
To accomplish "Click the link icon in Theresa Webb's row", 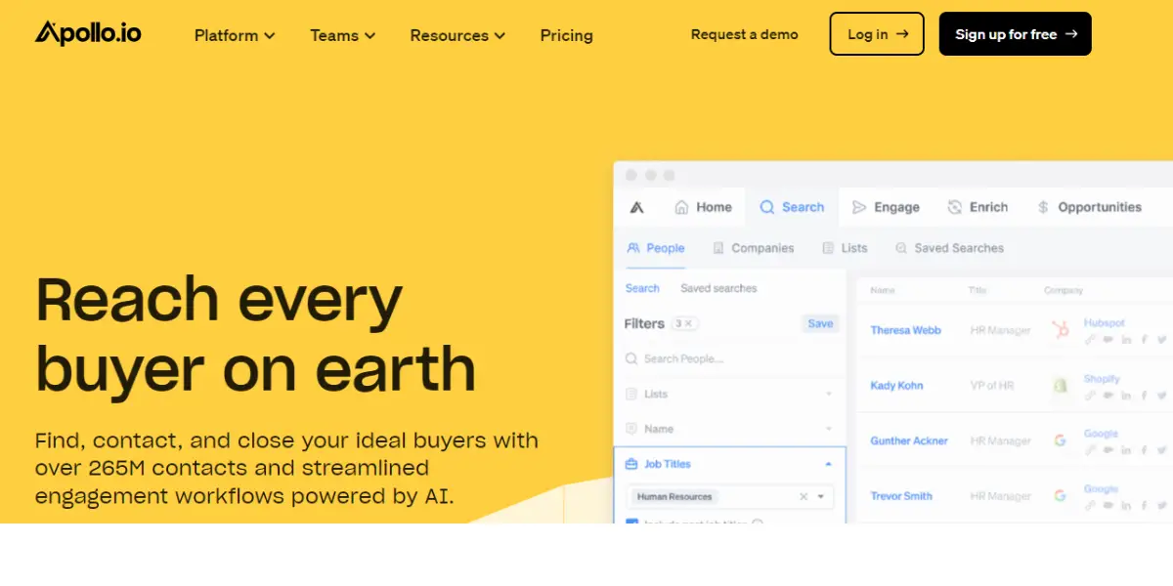I will tap(1090, 340).
